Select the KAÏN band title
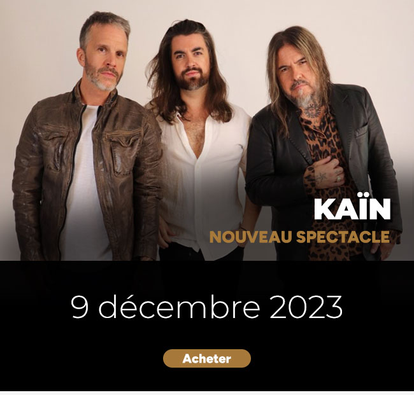The image size is (414, 395). pyautogui.click(x=352, y=209)
